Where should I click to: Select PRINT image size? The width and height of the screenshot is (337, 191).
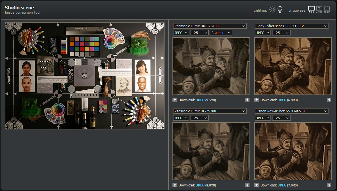(x=327, y=10)
